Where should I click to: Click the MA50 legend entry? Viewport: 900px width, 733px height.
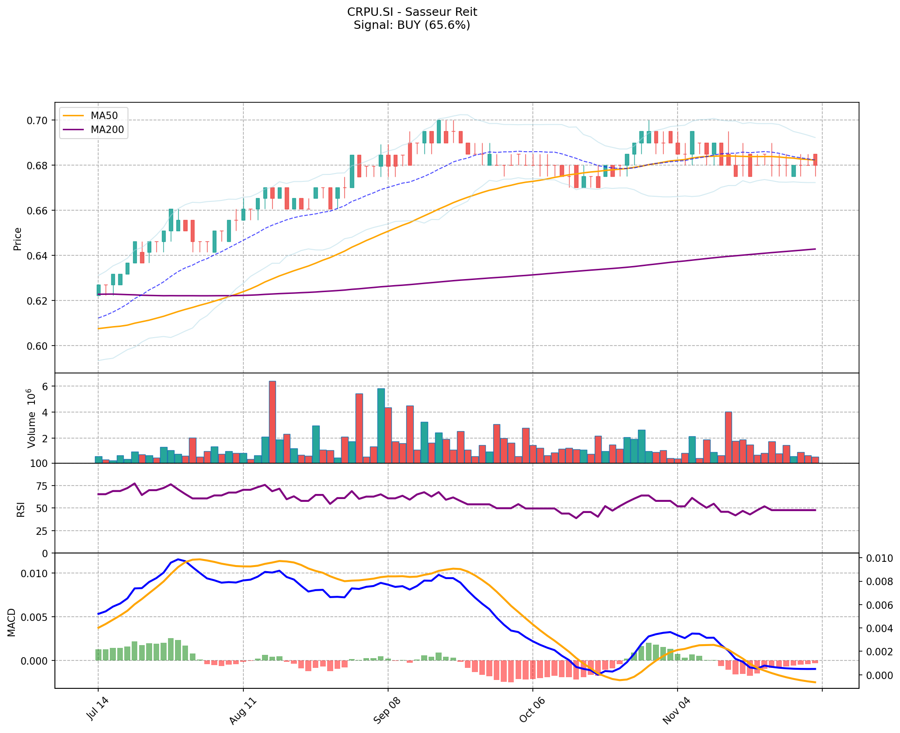[x=104, y=116]
